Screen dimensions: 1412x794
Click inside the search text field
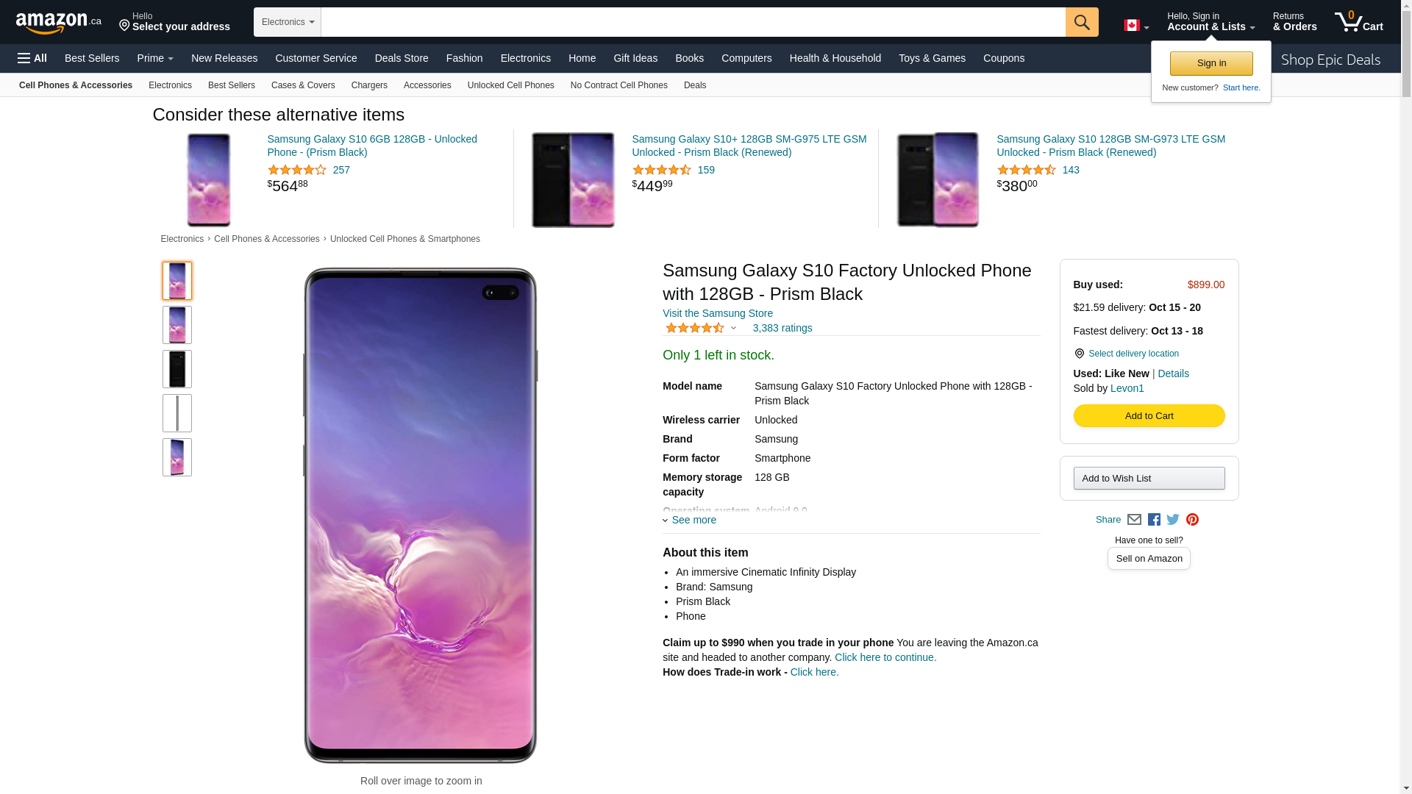[x=693, y=22]
